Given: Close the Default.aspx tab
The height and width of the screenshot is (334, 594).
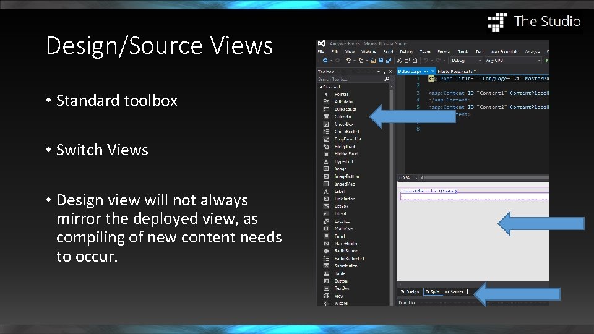Looking at the screenshot, I should (433, 71).
